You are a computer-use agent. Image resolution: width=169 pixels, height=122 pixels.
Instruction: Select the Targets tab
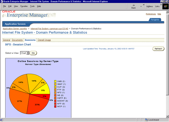(155, 20)
